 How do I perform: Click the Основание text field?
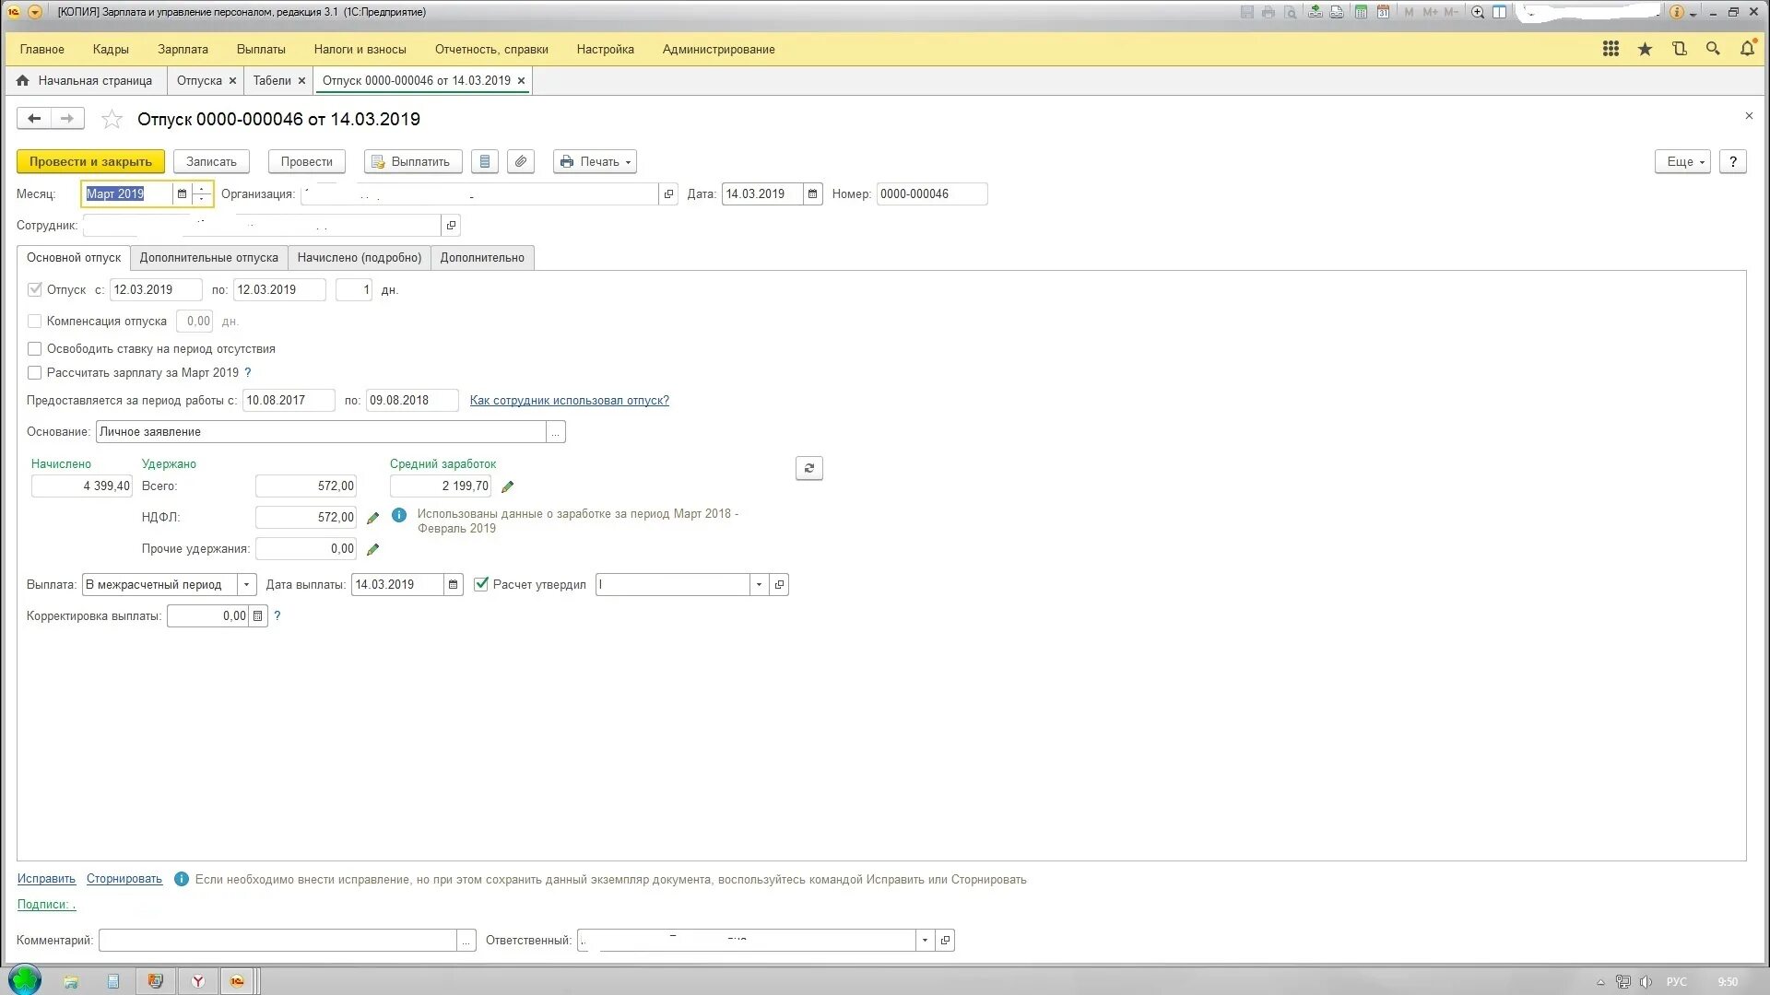[x=321, y=432]
